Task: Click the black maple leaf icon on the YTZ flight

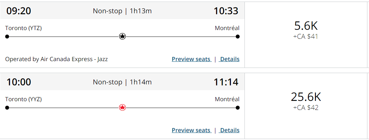Action: pos(122,37)
